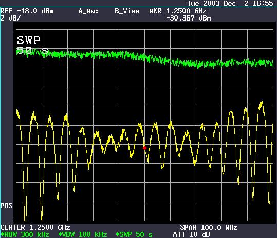Image resolution: width=277 pixels, height=238 pixels.
Task: Click the 2 dB/ scale label
Action: (10, 18)
